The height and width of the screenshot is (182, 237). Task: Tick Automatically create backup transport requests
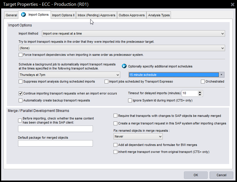pyautogui.click(x=21, y=101)
